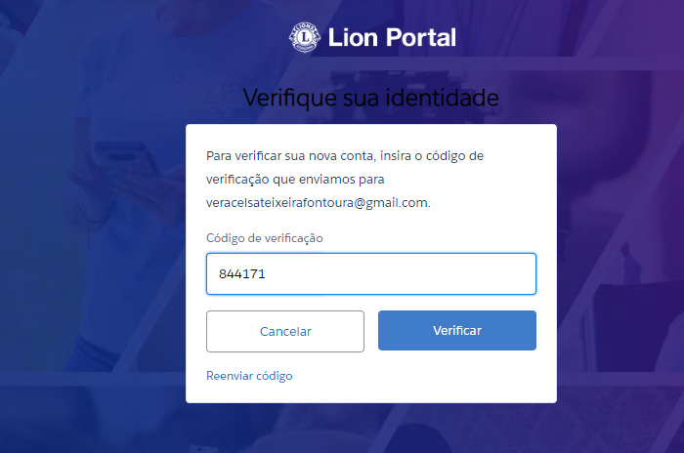The height and width of the screenshot is (453, 684).
Task: Click blank space right of Reenviar código
Action: tap(414, 376)
